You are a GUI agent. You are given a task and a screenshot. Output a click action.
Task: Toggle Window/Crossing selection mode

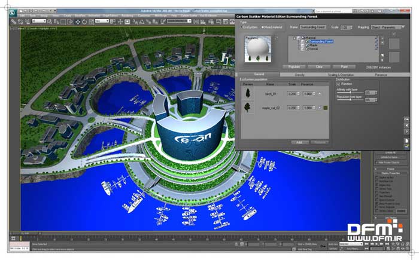tap(70, 22)
